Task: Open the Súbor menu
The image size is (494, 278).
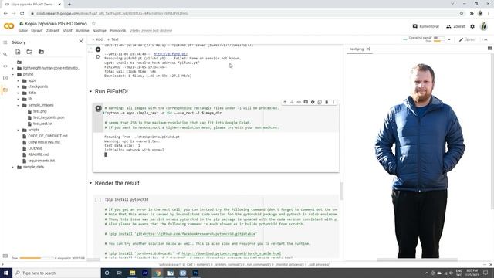Action: pyautogui.click(x=23, y=31)
